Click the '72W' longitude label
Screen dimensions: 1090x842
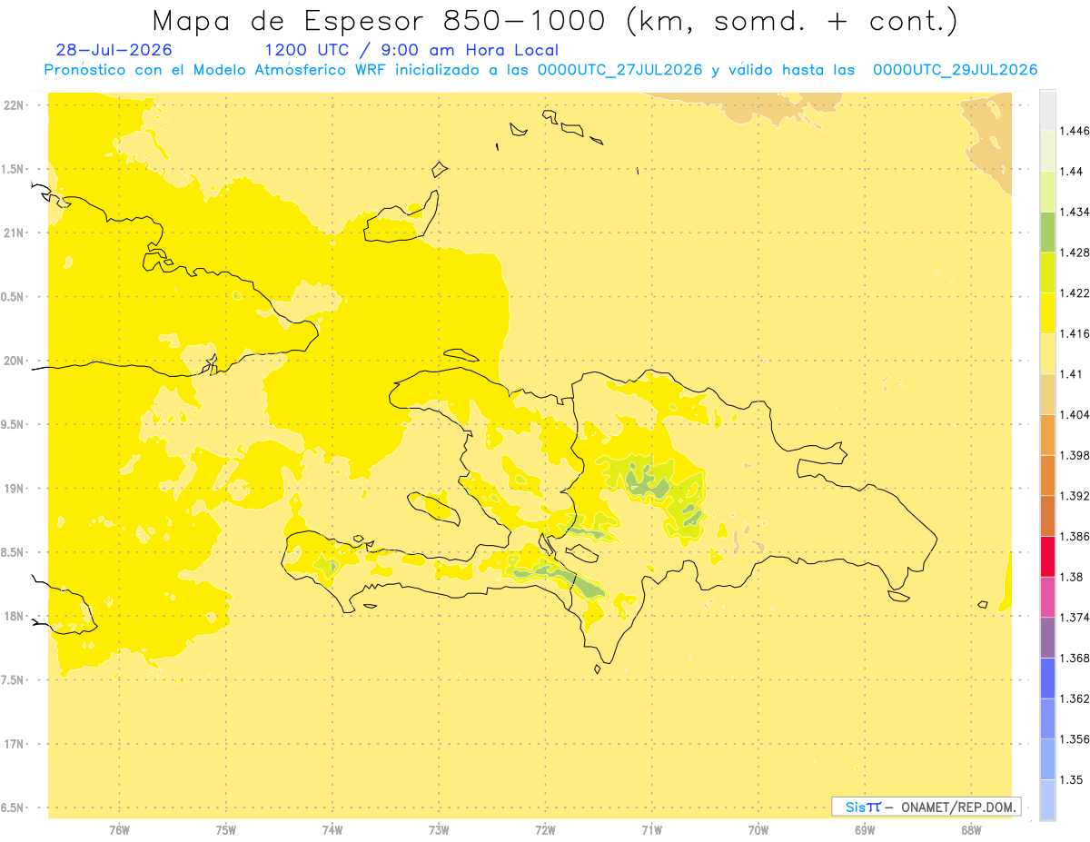click(545, 830)
